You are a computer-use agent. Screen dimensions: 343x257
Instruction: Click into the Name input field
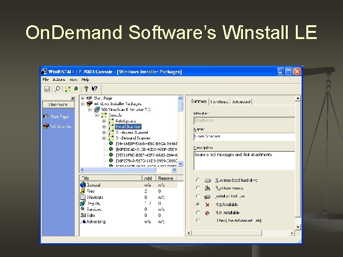tap(244, 137)
